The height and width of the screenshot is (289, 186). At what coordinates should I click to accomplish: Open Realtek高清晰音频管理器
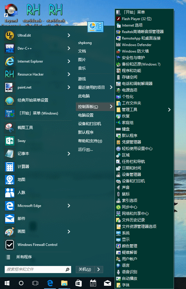click(x=144, y=32)
